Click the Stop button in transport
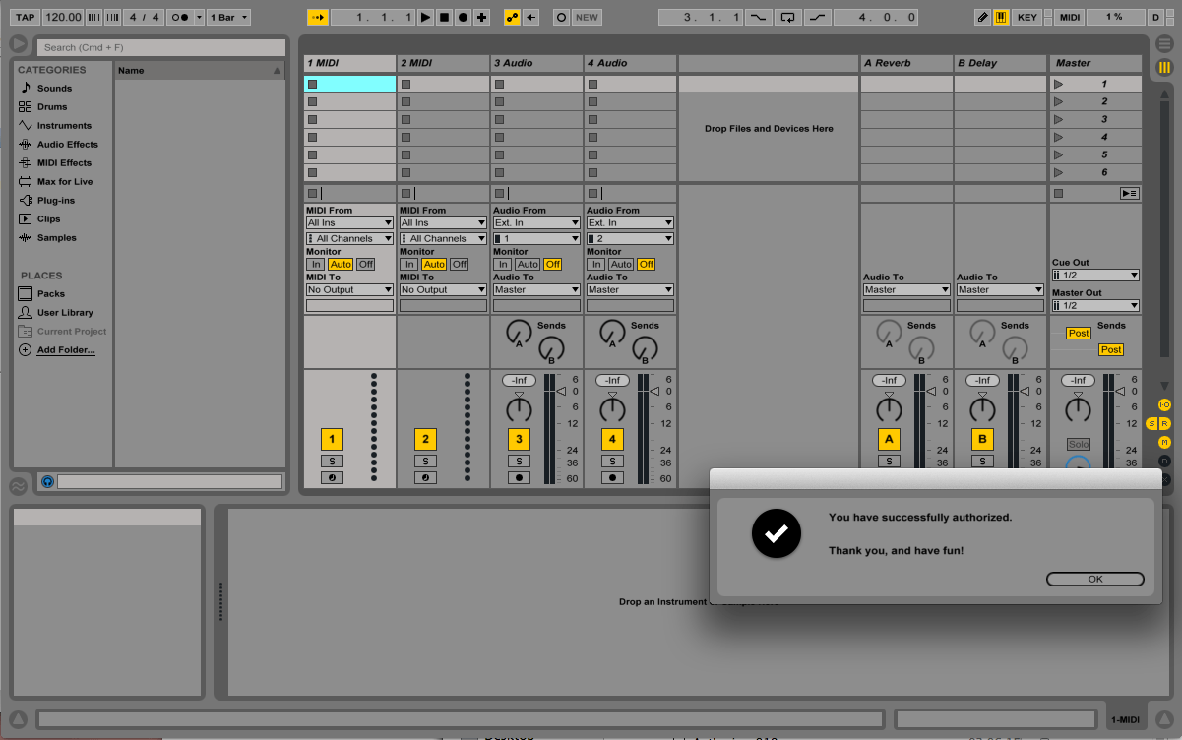This screenshot has height=740, width=1182. click(444, 17)
